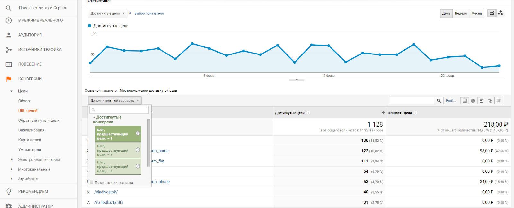Open Умные цели report

[30, 150]
